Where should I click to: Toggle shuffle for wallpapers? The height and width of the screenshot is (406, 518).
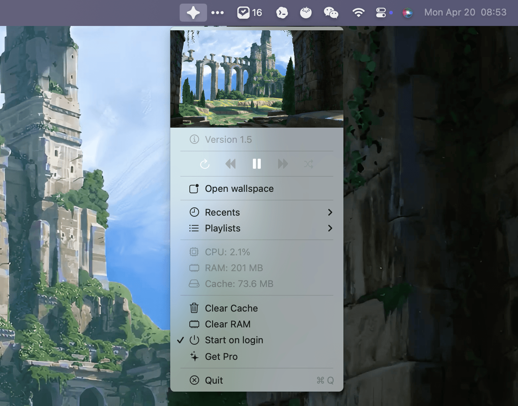pyautogui.click(x=308, y=164)
